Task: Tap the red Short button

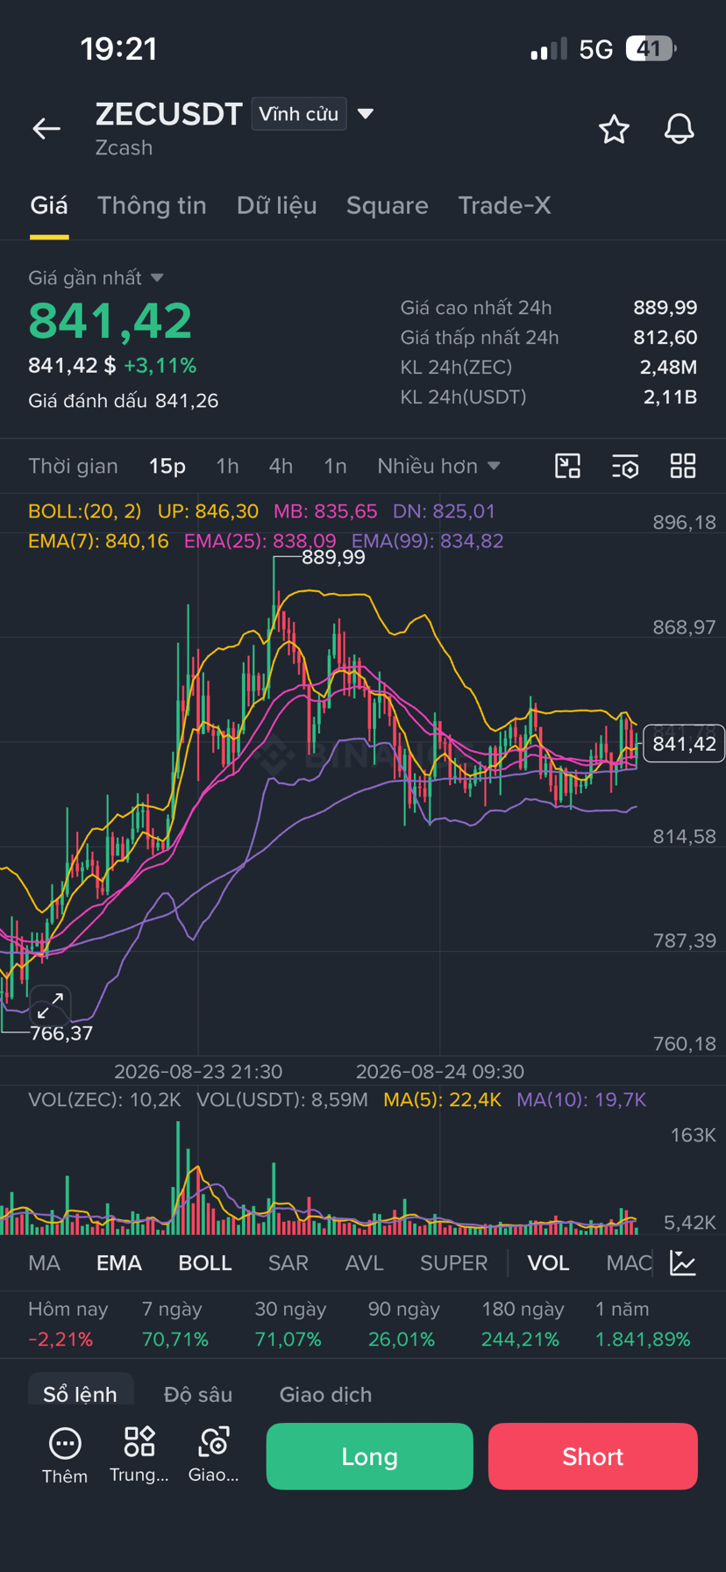Action: pyautogui.click(x=593, y=1456)
